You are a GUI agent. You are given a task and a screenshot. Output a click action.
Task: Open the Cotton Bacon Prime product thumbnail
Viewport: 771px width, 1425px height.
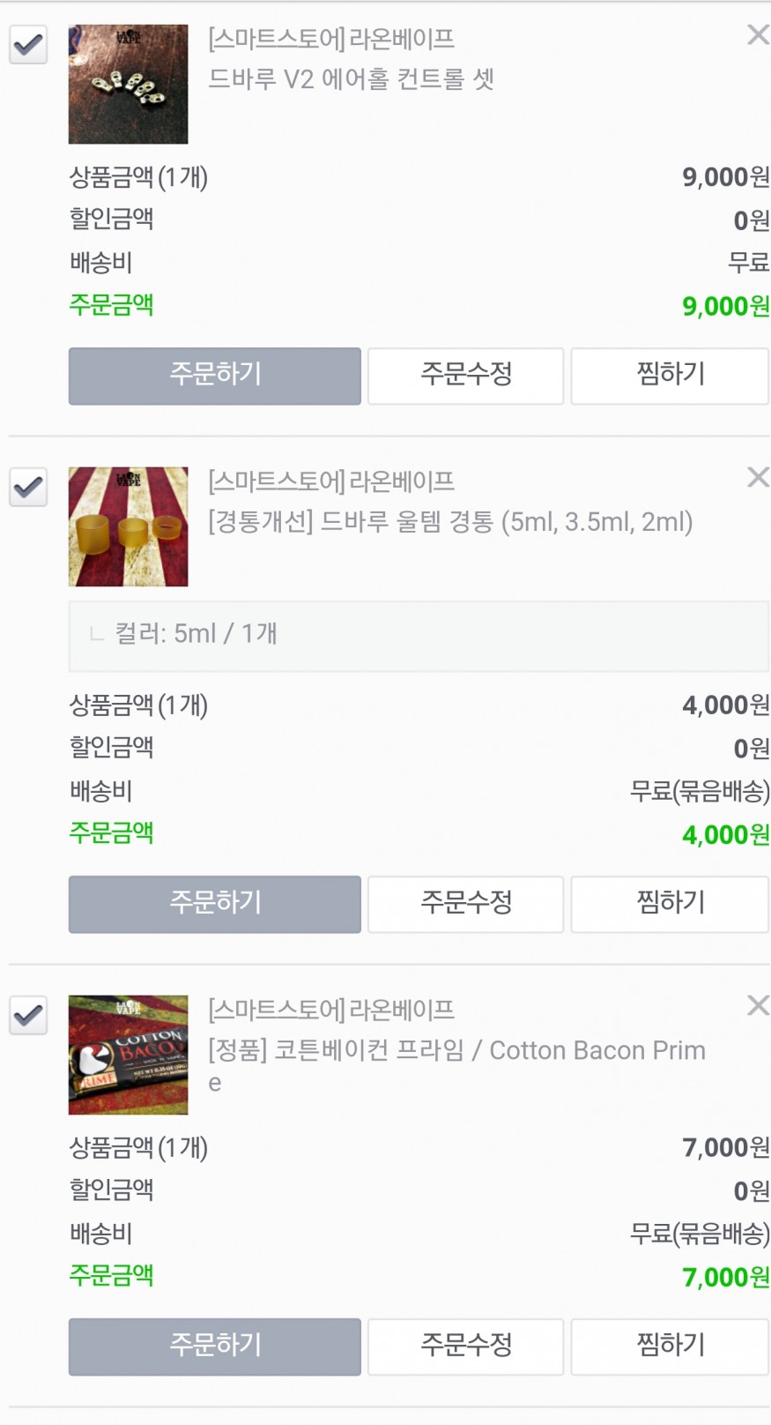coord(129,1055)
